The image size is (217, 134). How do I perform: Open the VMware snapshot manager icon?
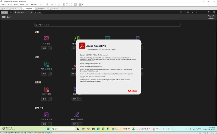coord(59,4)
